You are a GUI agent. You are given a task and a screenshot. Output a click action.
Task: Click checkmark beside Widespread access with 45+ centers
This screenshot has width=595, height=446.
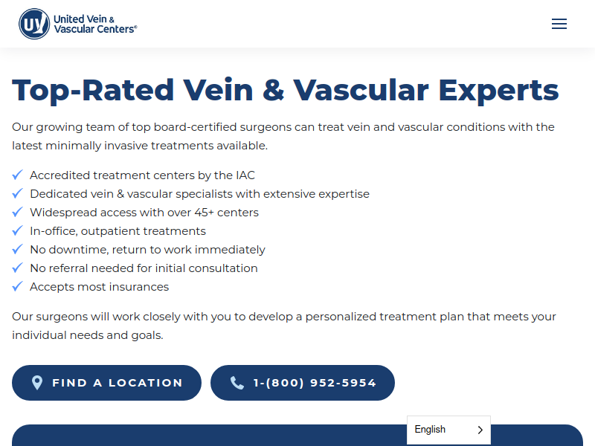coord(17,212)
